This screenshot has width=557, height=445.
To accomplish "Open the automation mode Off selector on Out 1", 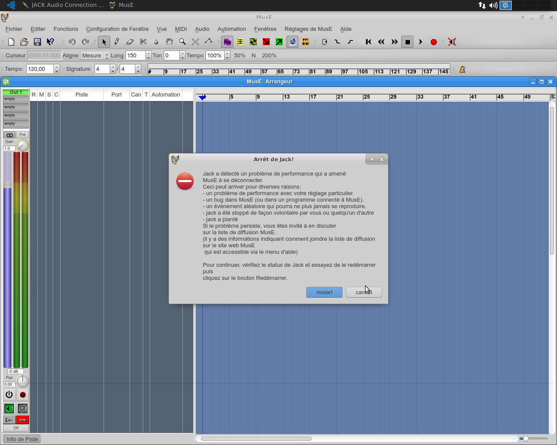I will (x=16, y=428).
